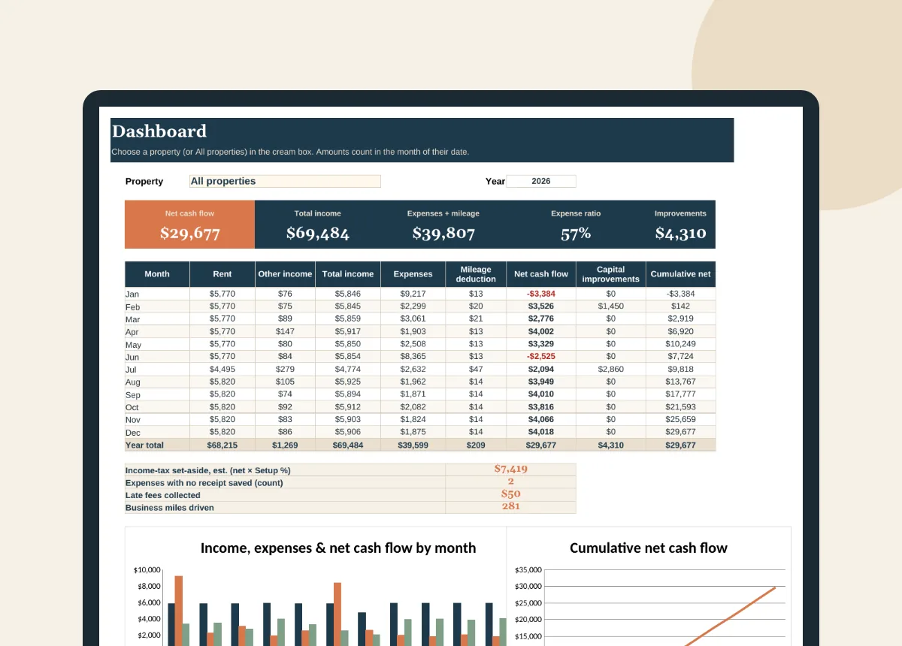Select Sep net cash flow $4,010
This screenshot has height=646, width=902.
pos(541,394)
